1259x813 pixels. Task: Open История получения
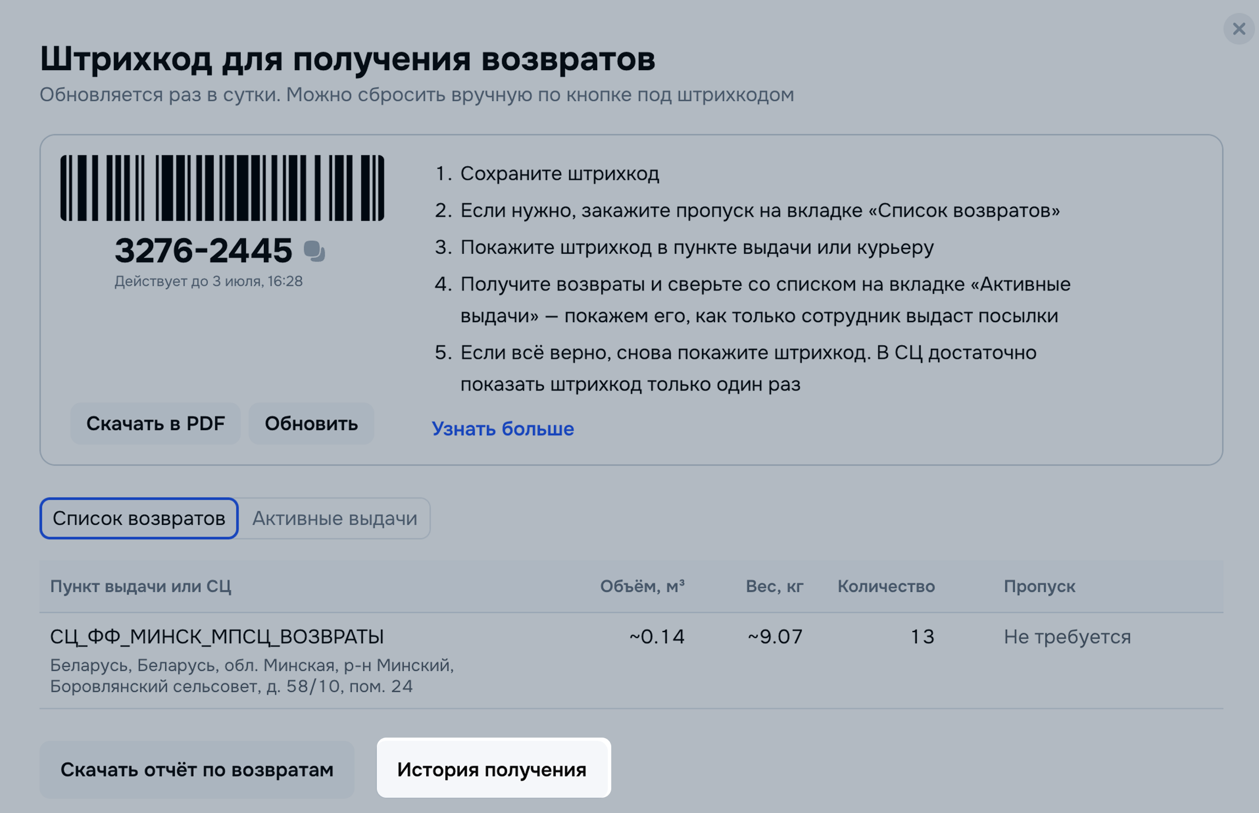tap(493, 768)
